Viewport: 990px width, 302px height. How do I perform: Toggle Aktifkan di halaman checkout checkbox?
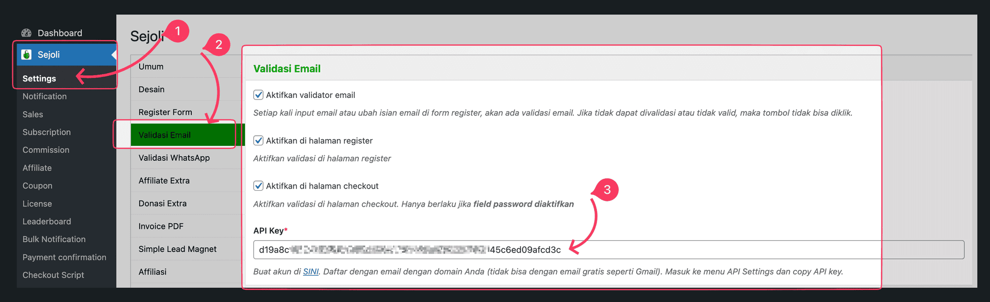(x=258, y=186)
